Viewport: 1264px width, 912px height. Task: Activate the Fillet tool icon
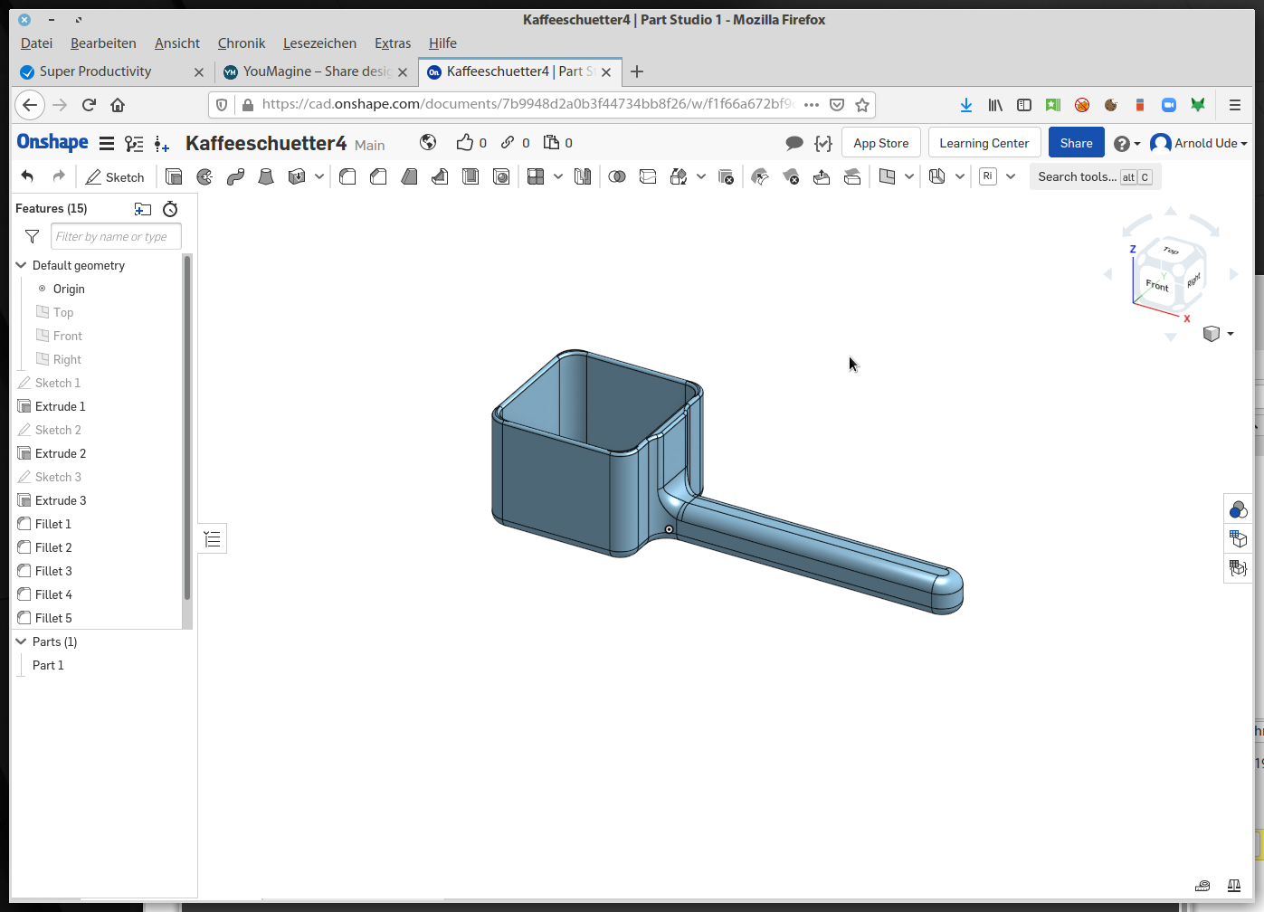point(347,177)
